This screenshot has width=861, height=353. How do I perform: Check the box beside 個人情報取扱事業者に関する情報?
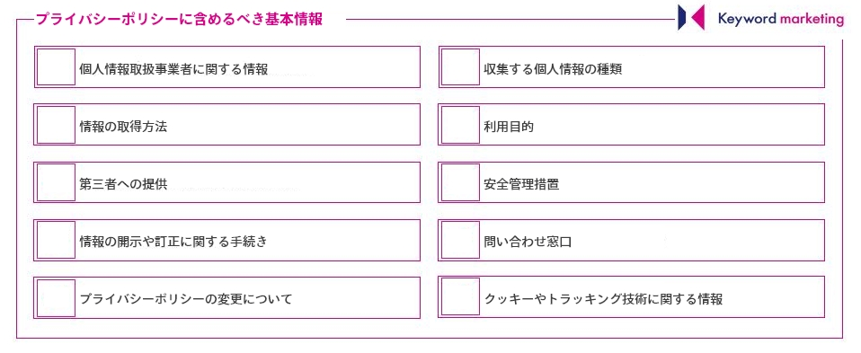pyautogui.click(x=56, y=67)
